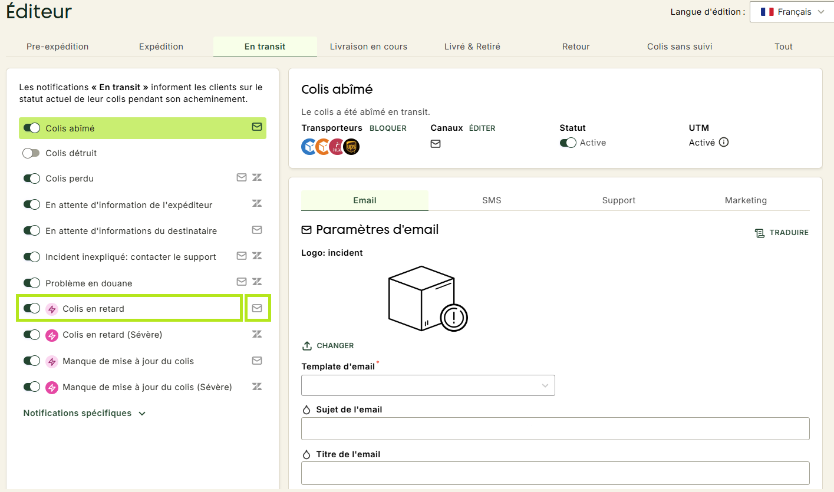Click the Titre de l'email input field
The image size is (834, 492).
point(555,473)
